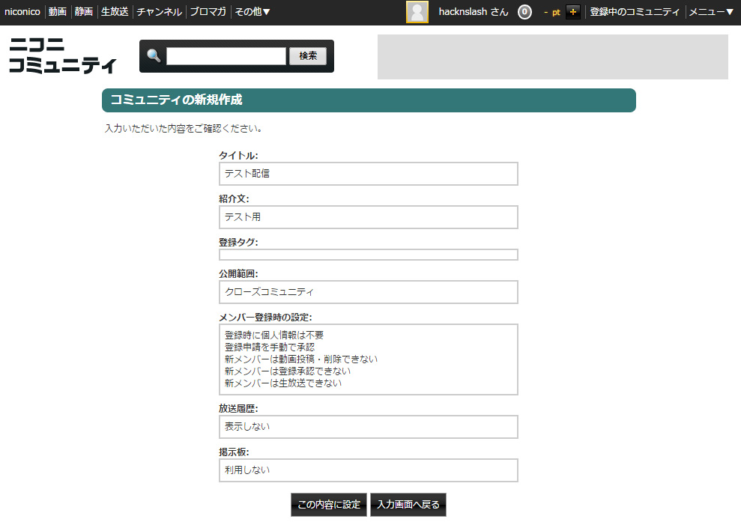Open 生放送 in the top navigation

point(115,12)
